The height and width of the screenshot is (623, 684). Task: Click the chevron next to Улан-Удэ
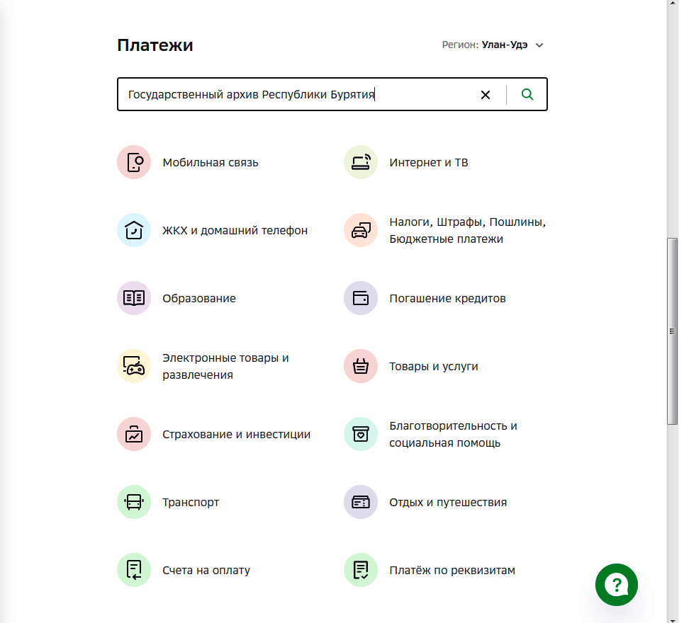coord(539,45)
